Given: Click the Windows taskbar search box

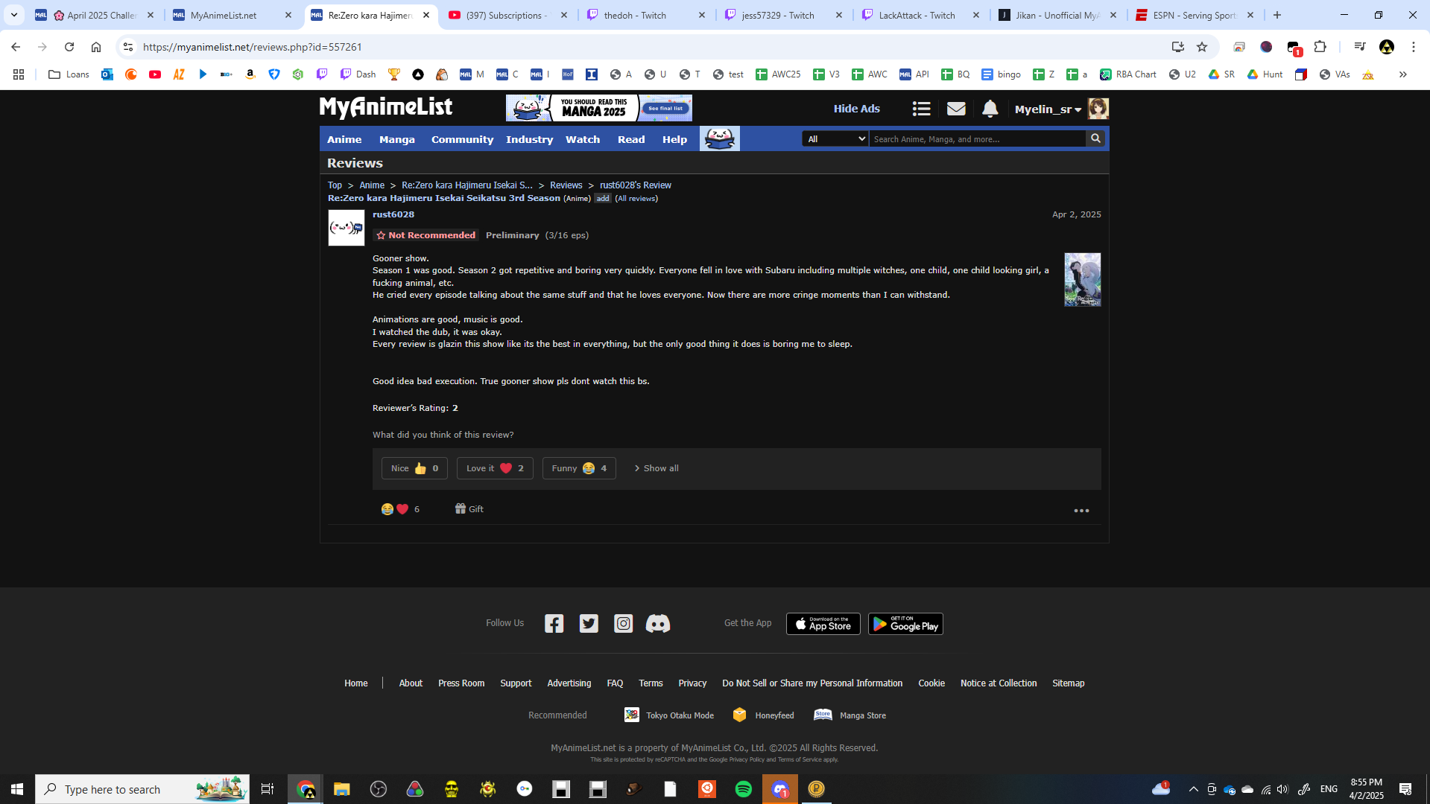Looking at the screenshot, I should pyautogui.click(x=142, y=789).
